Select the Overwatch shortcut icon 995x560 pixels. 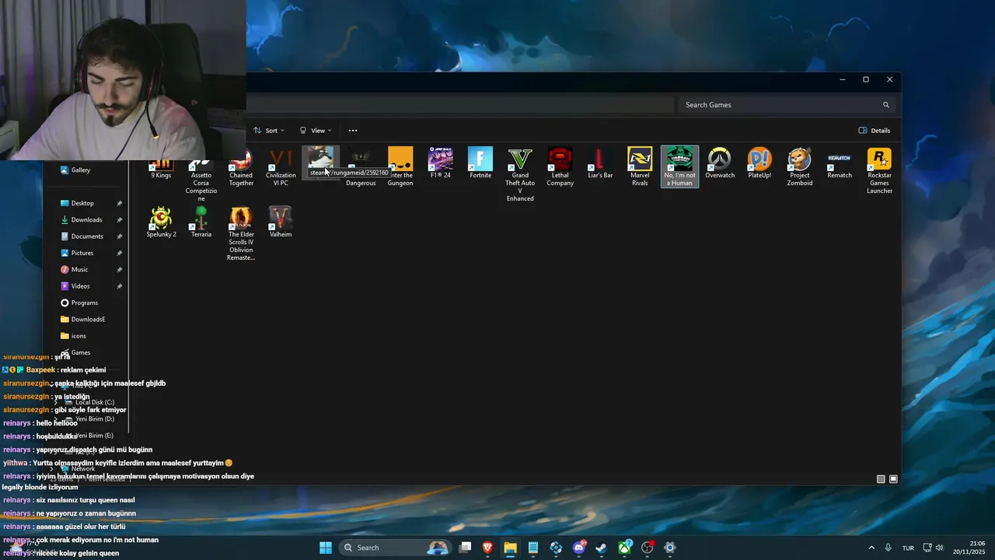click(x=720, y=163)
